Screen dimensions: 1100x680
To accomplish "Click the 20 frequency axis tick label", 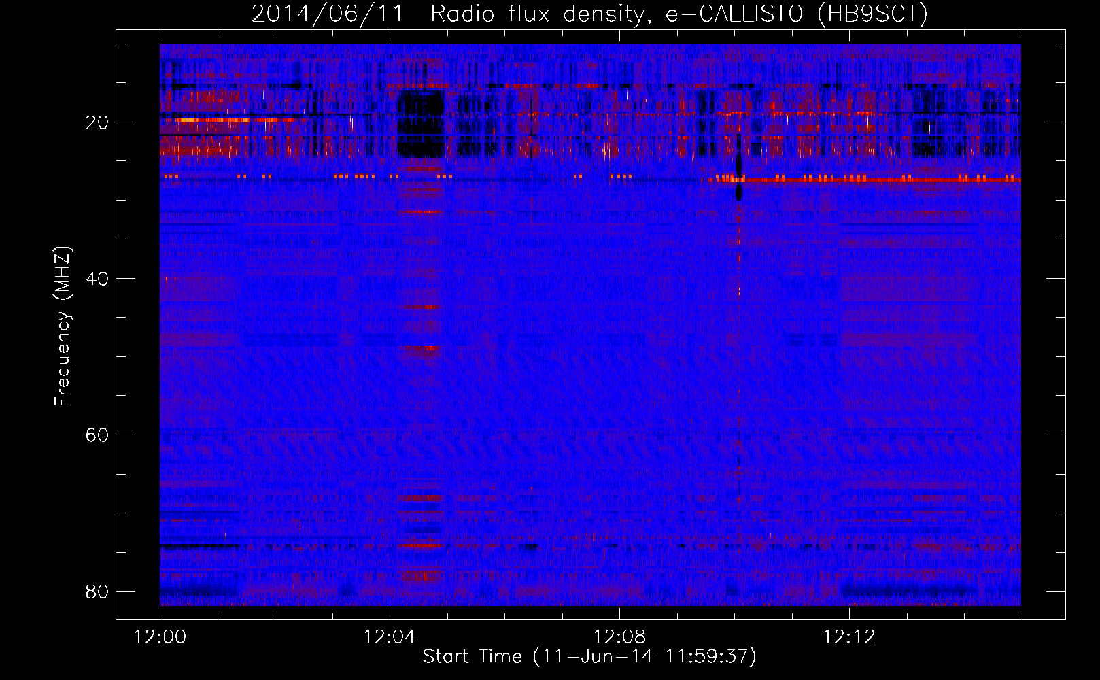I will coord(97,122).
